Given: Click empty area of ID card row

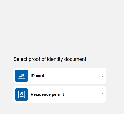Looking at the screenshot, I should [x=72, y=76].
